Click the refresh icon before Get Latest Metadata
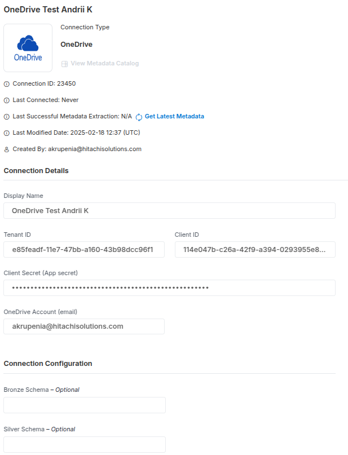The height and width of the screenshot is (455, 348). (139, 117)
